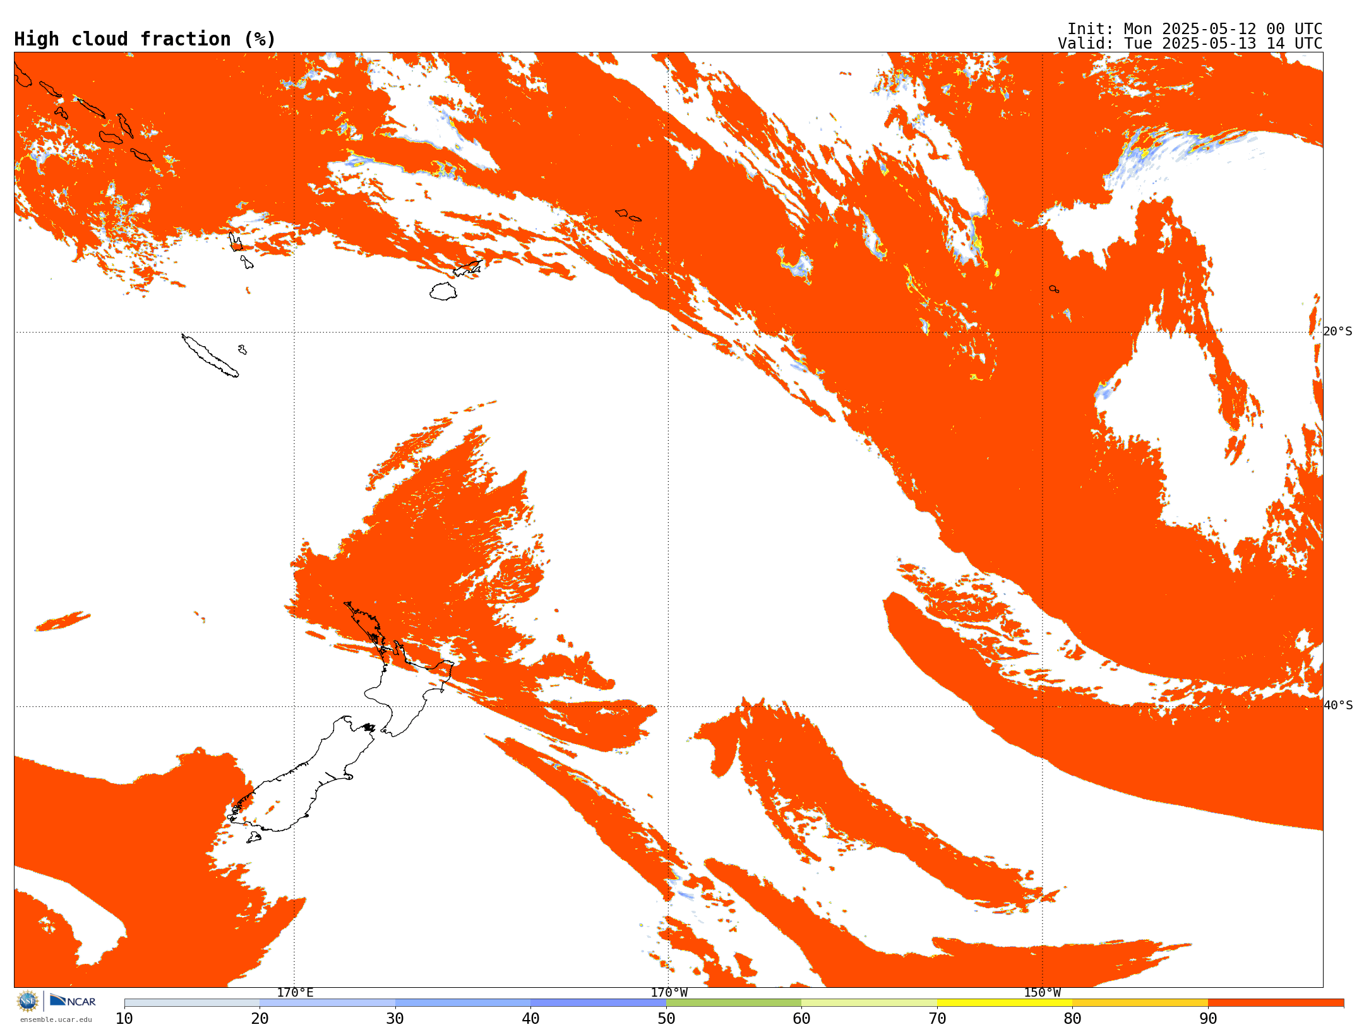This screenshot has height=1027, width=1364.
Task: Click the colorbar tick label 90
Action: click(1208, 1019)
